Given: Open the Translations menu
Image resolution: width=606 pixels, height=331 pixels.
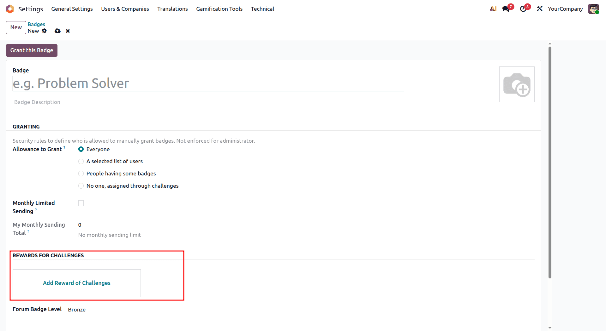Looking at the screenshot, I should point(172,9).
